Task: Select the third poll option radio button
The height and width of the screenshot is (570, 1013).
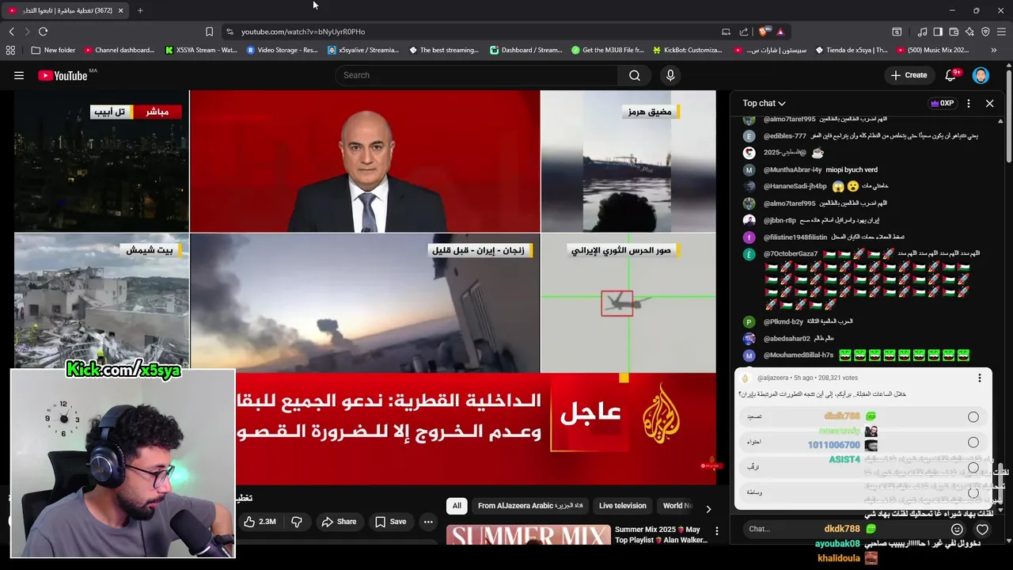Action: click(x=973, y=468)
